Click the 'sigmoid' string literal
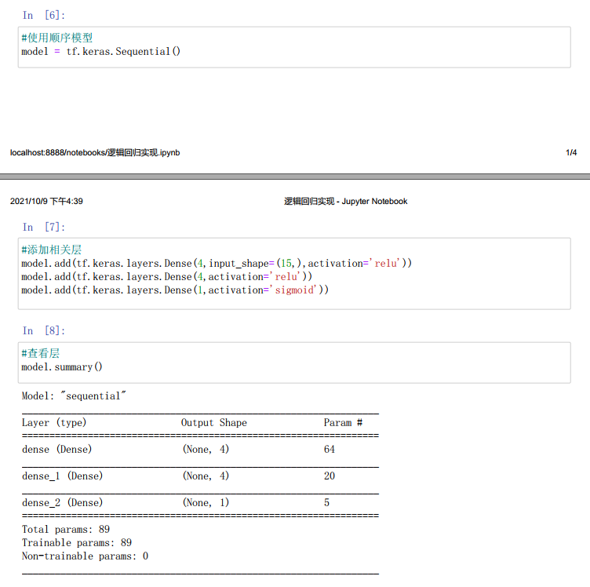 pyautogui.click(x=294, y=290)
